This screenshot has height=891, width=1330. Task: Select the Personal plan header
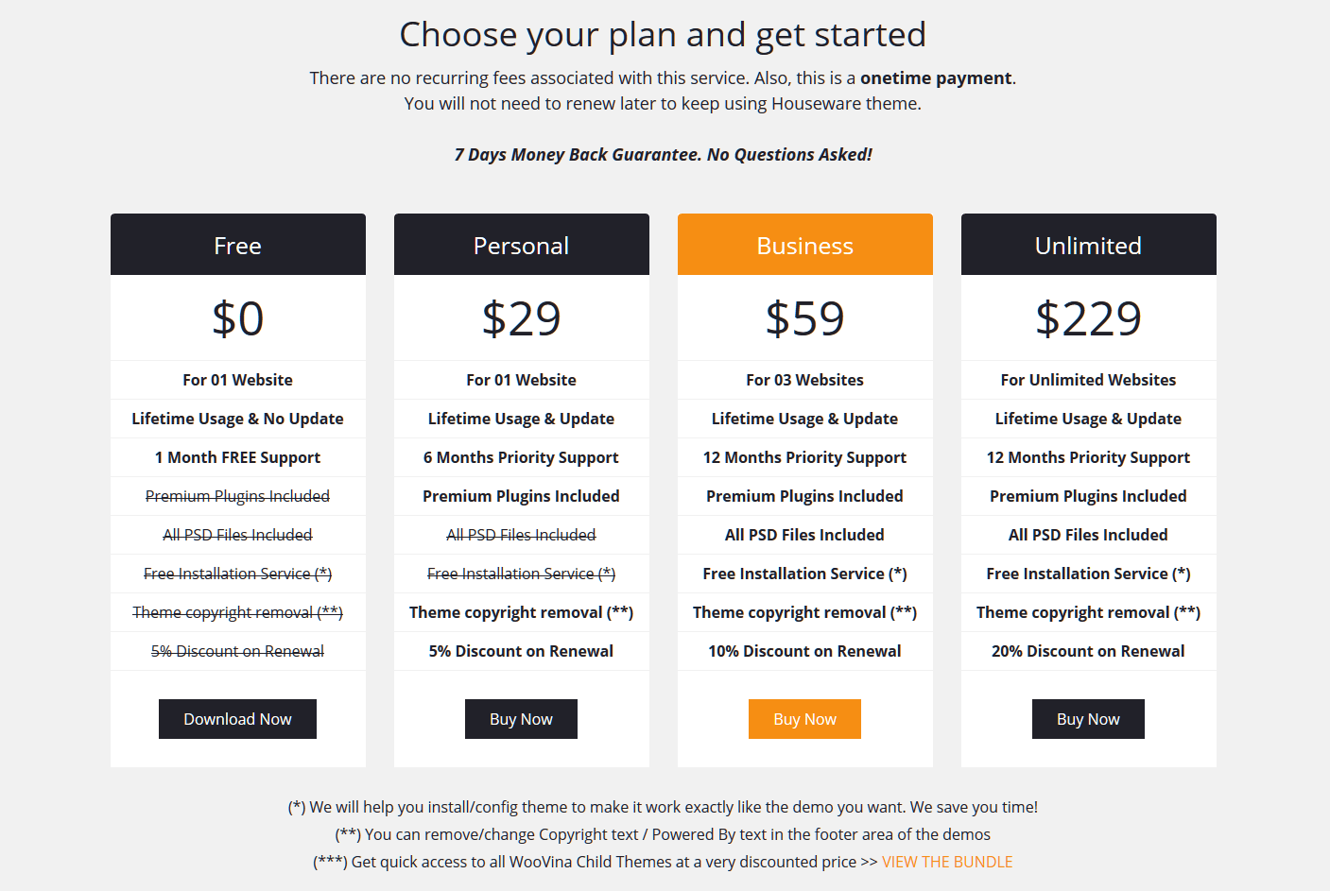(522, 245)
